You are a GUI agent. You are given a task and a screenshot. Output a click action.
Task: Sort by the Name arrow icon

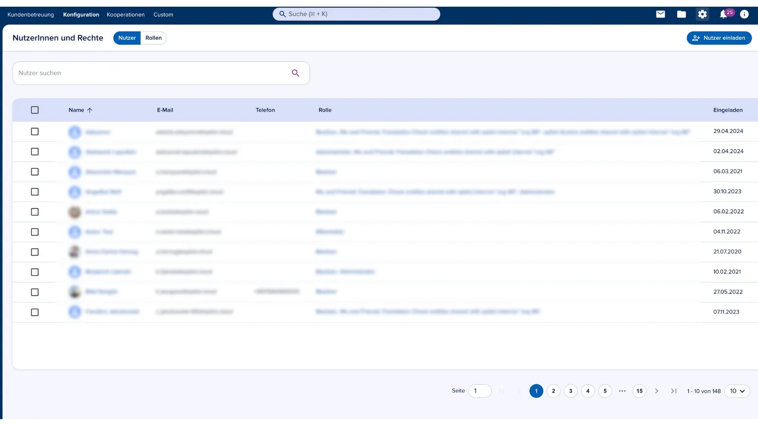coord(90,110)
